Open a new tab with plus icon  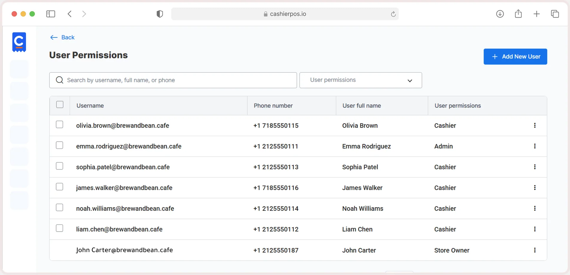tap(536, 14)
